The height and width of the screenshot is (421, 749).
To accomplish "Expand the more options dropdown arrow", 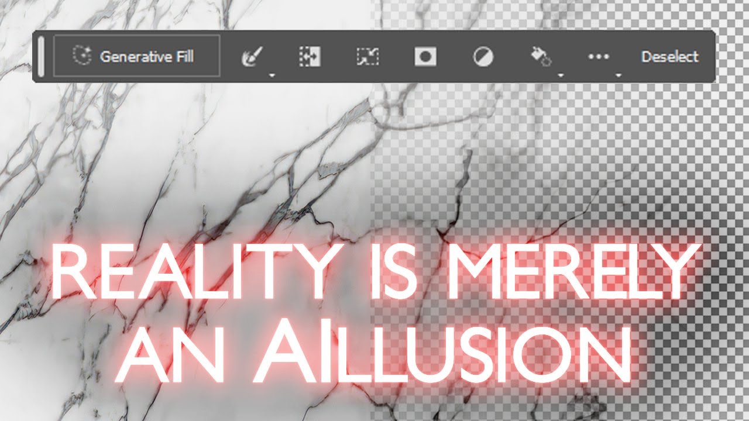I will [x=618, y=75].
